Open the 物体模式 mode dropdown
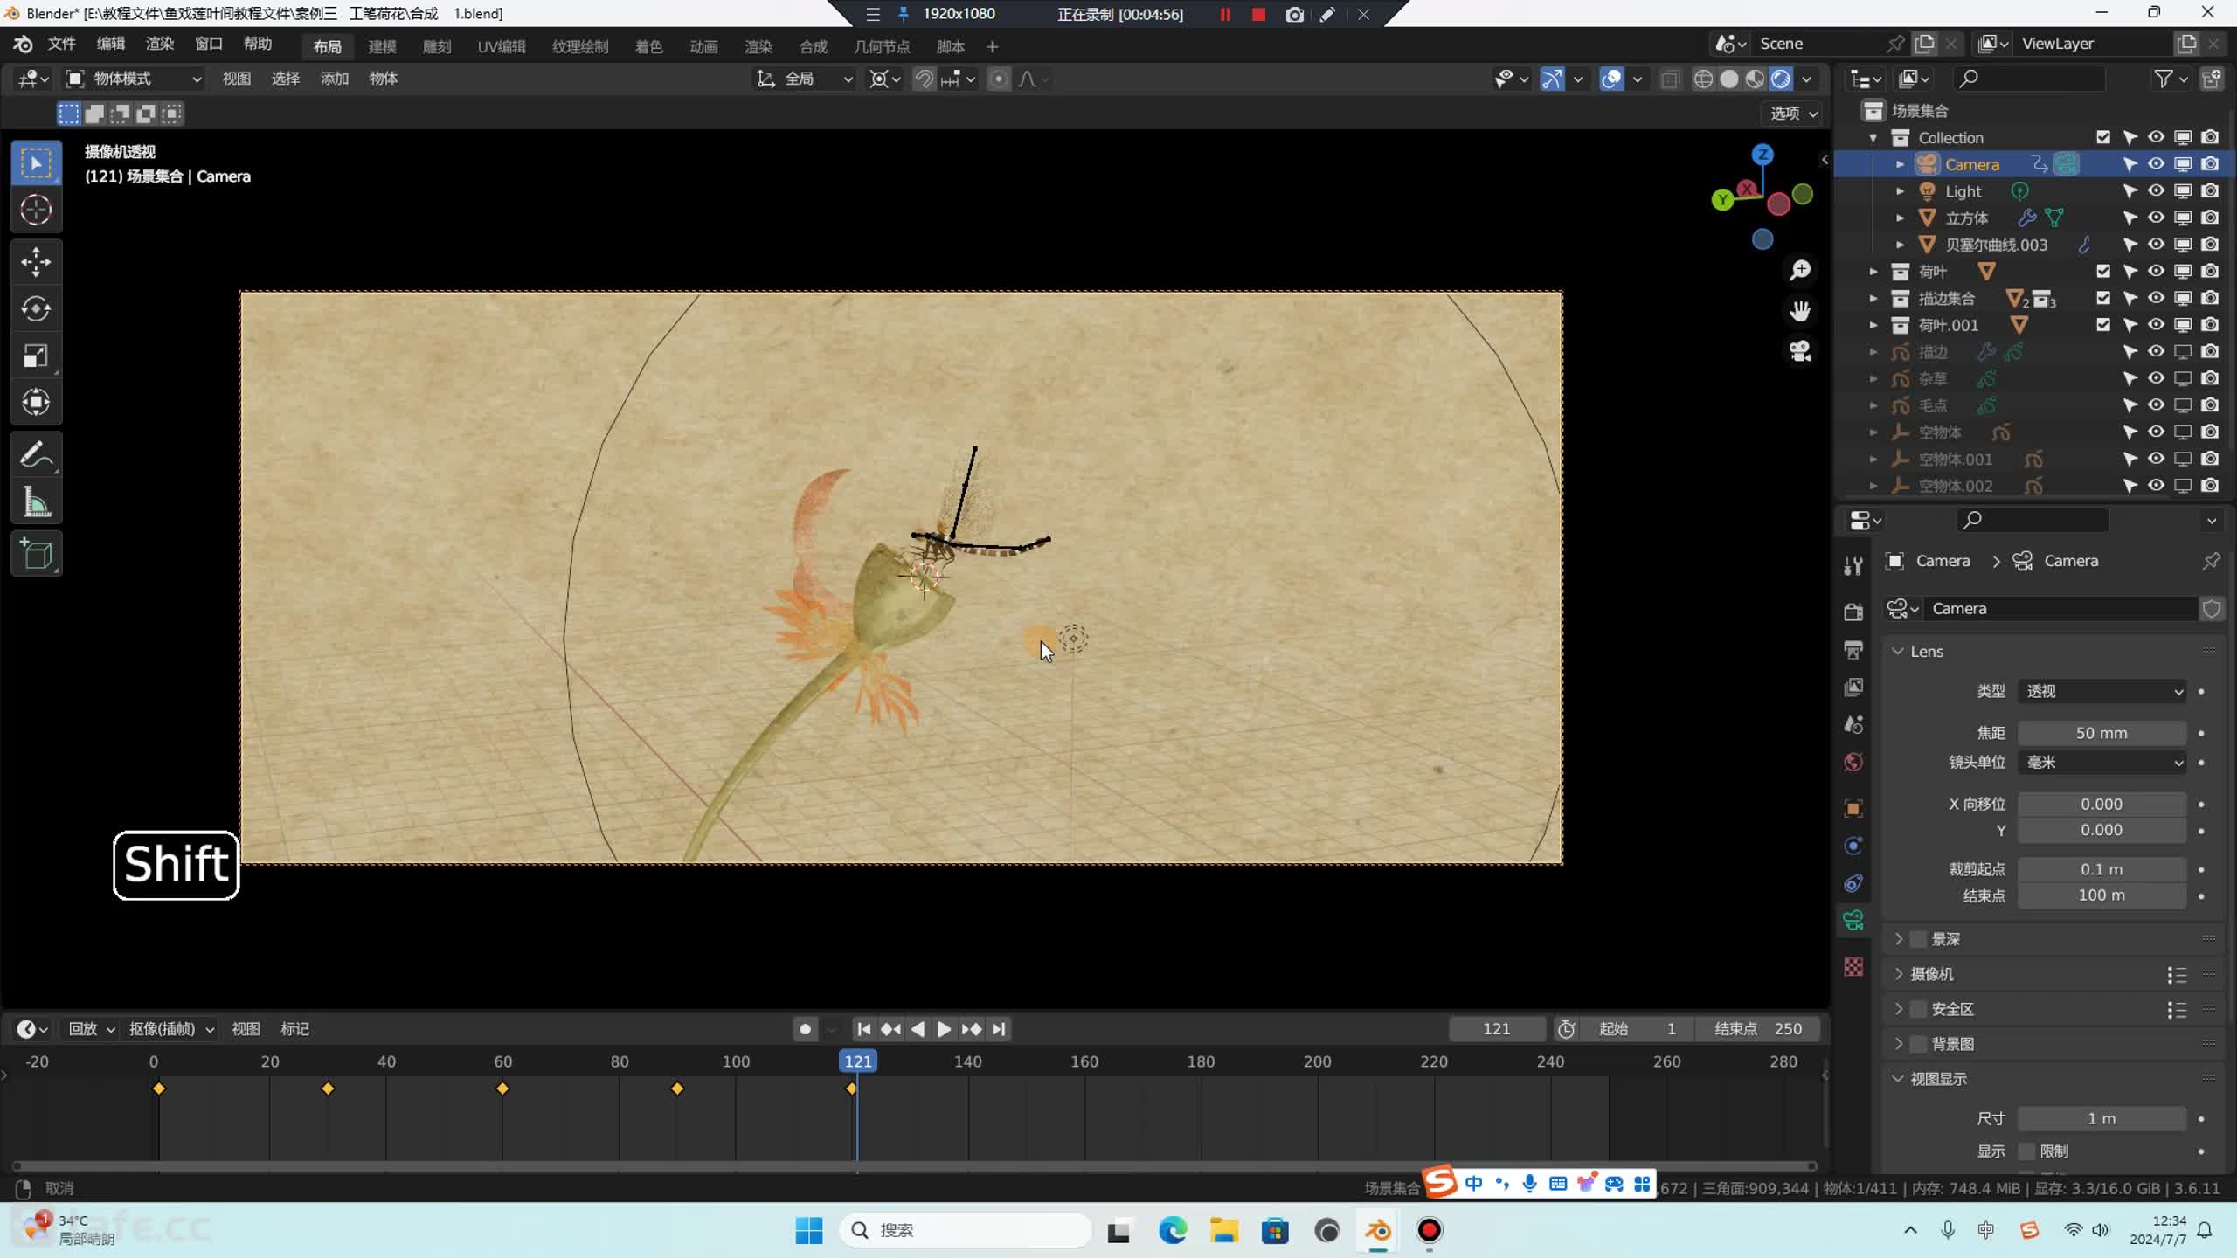The width and height of the screenshot is (2237, 1258). click(134, 79)
